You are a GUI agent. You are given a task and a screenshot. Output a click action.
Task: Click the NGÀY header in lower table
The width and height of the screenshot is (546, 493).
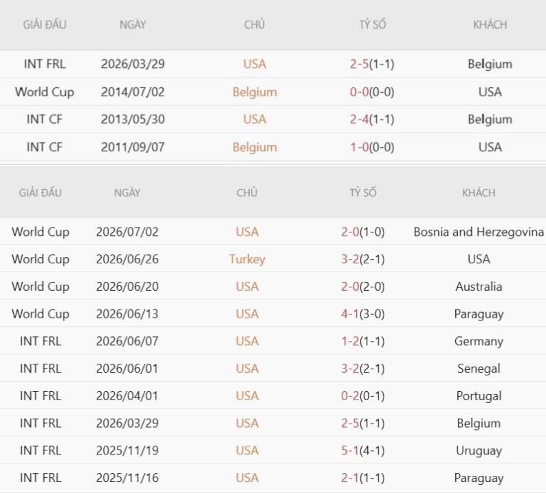pos(127,193)
